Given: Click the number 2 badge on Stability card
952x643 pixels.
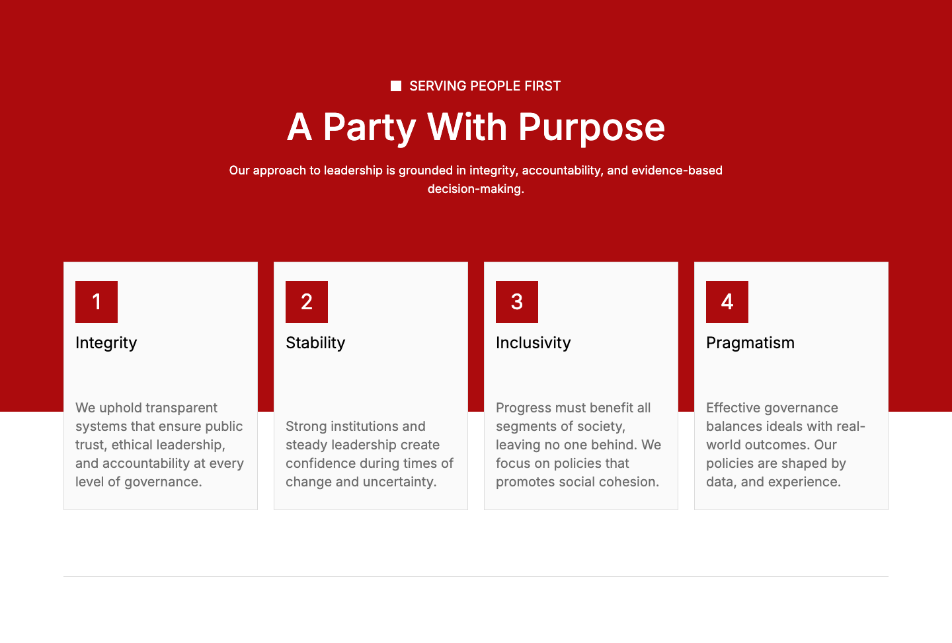Looking at the screenshot, I should 307,302.
